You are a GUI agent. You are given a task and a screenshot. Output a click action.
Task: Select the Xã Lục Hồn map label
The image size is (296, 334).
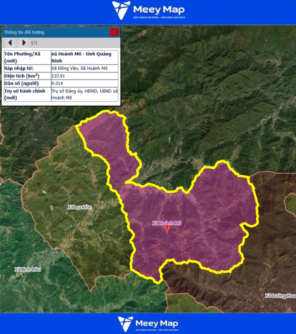pos(80,207)
